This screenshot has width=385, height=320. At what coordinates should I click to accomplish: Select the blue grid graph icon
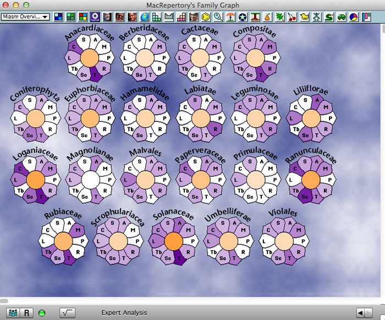point(58,17)
